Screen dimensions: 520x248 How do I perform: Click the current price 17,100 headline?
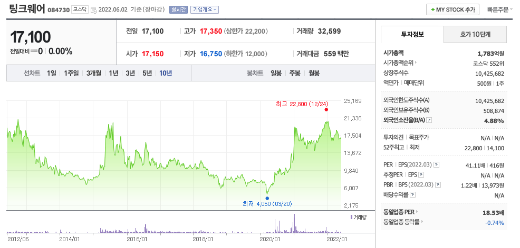[x=30, y=37]
